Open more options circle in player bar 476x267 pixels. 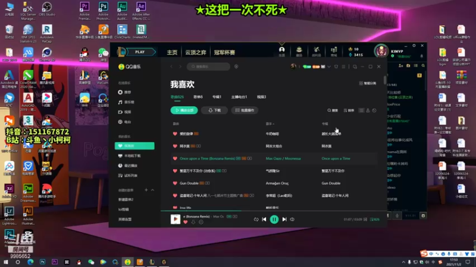[x=201, y=222]
